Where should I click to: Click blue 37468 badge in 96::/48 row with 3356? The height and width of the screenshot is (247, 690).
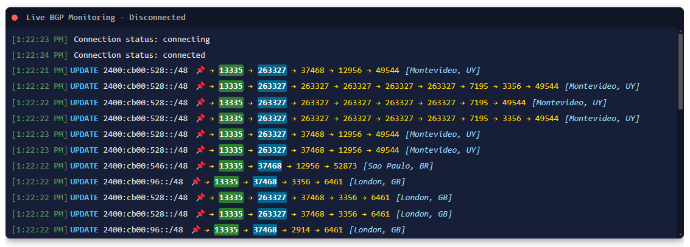pos(265,181)
